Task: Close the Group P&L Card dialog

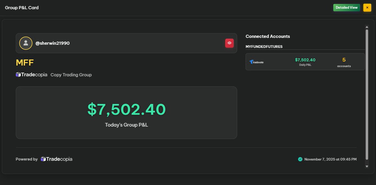Action: [x=367, y=8]
